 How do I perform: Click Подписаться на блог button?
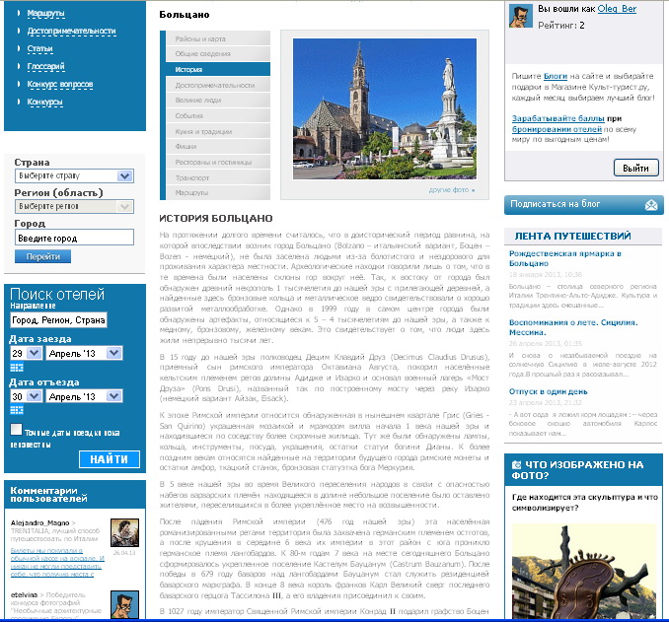(584, 205)
